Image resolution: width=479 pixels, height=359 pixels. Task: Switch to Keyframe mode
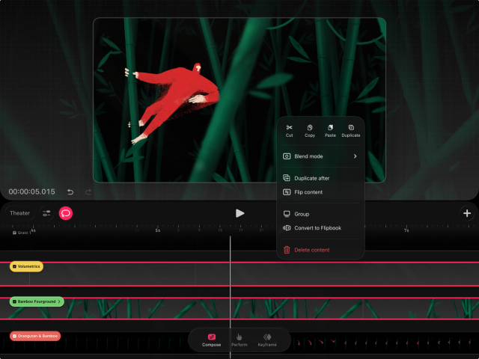pyautogui.click(x=267, y=340)
